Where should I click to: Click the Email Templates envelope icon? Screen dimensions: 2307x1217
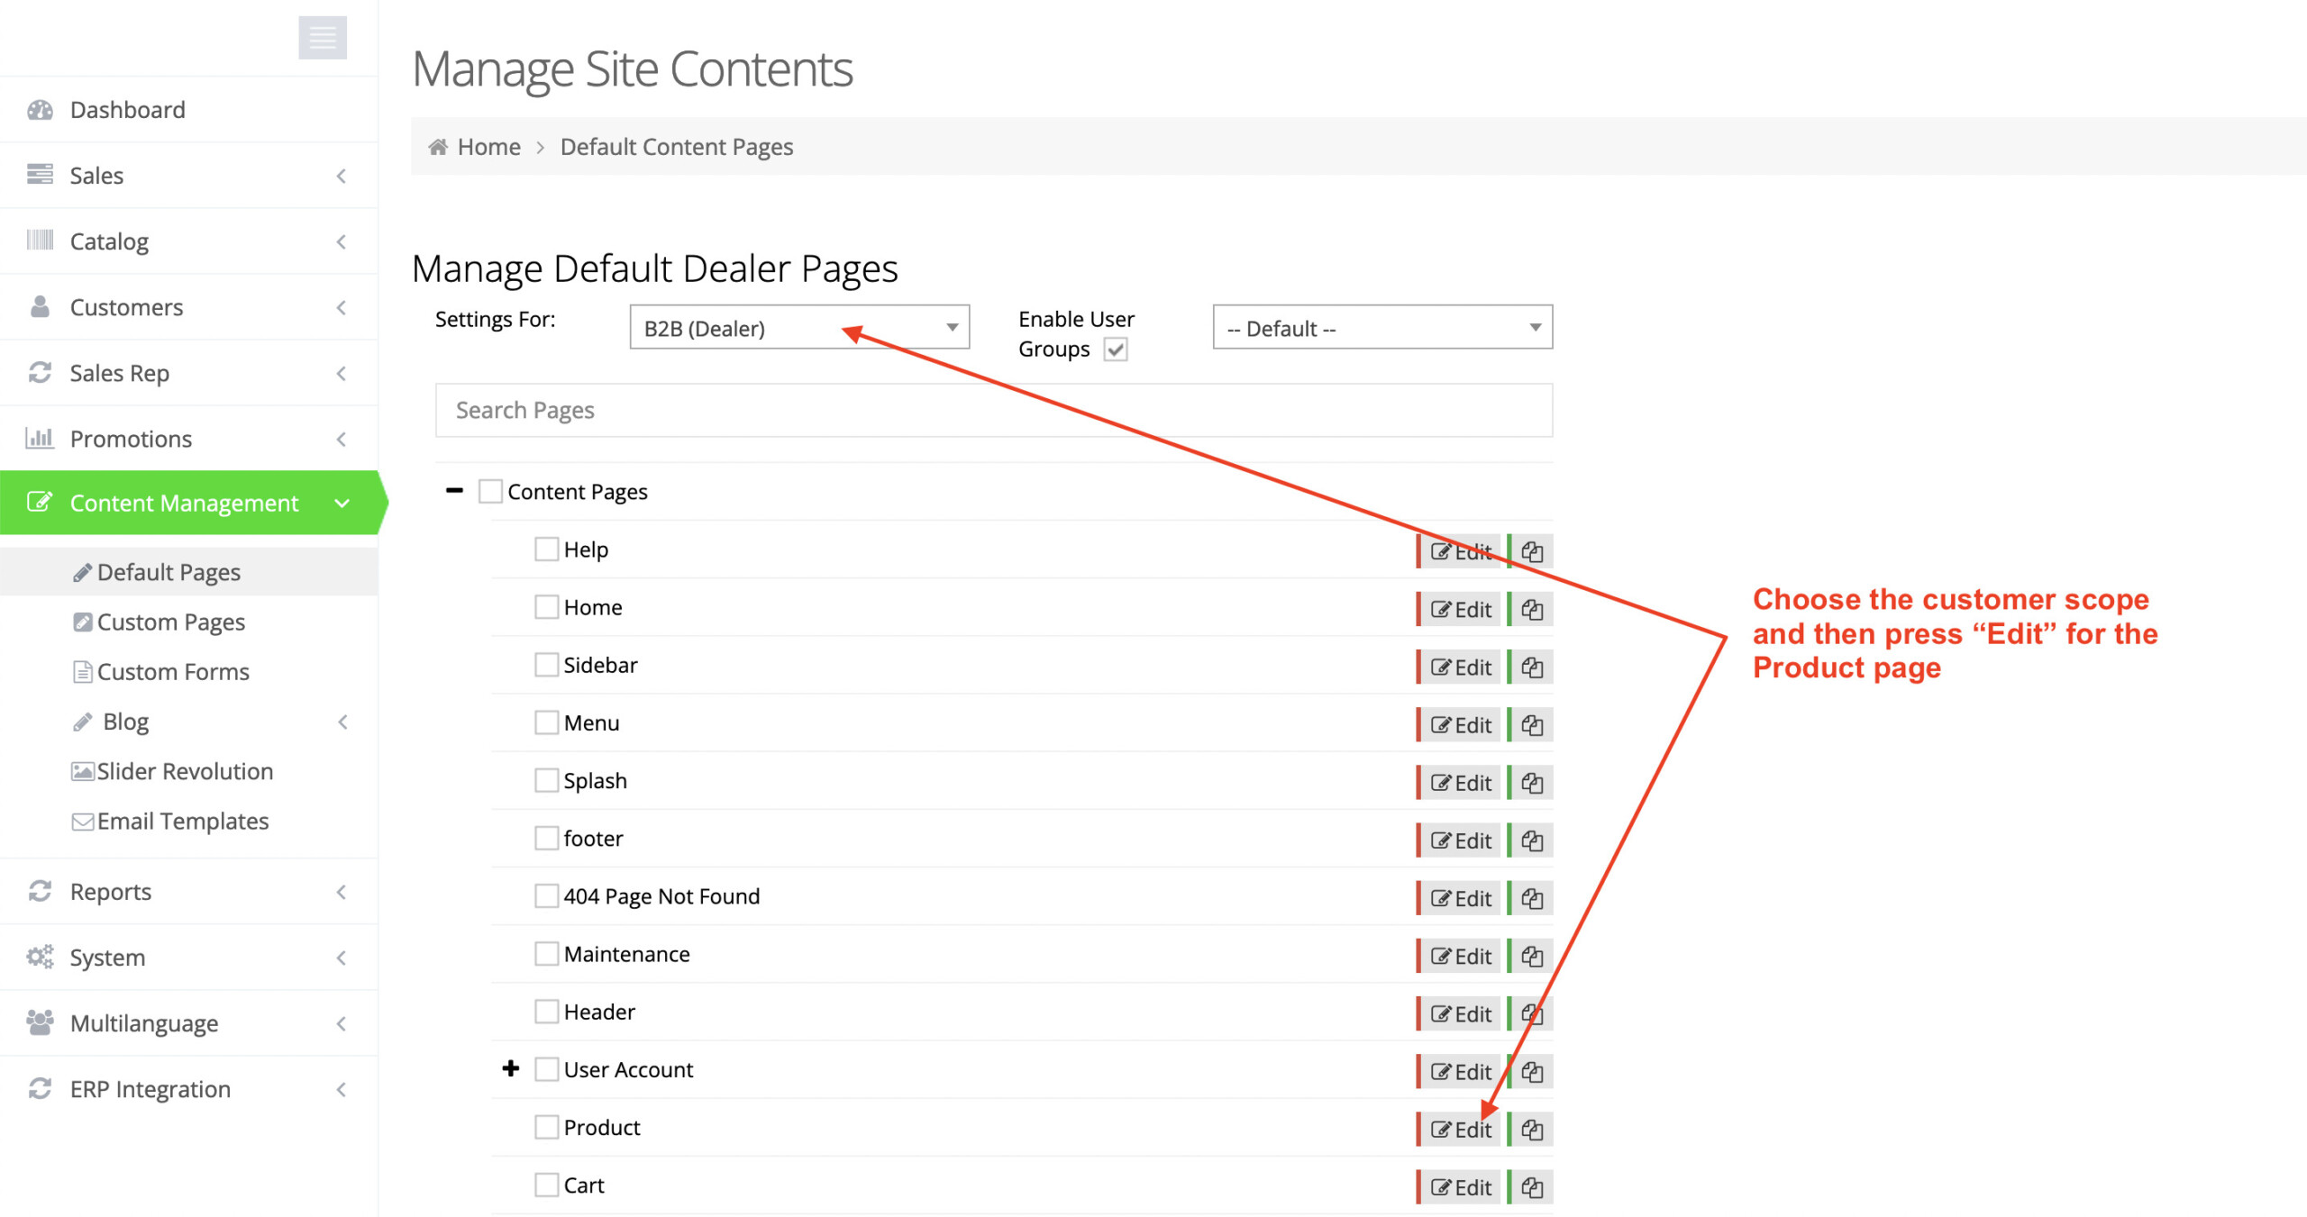pyautogui.click(x=83, y=821)
